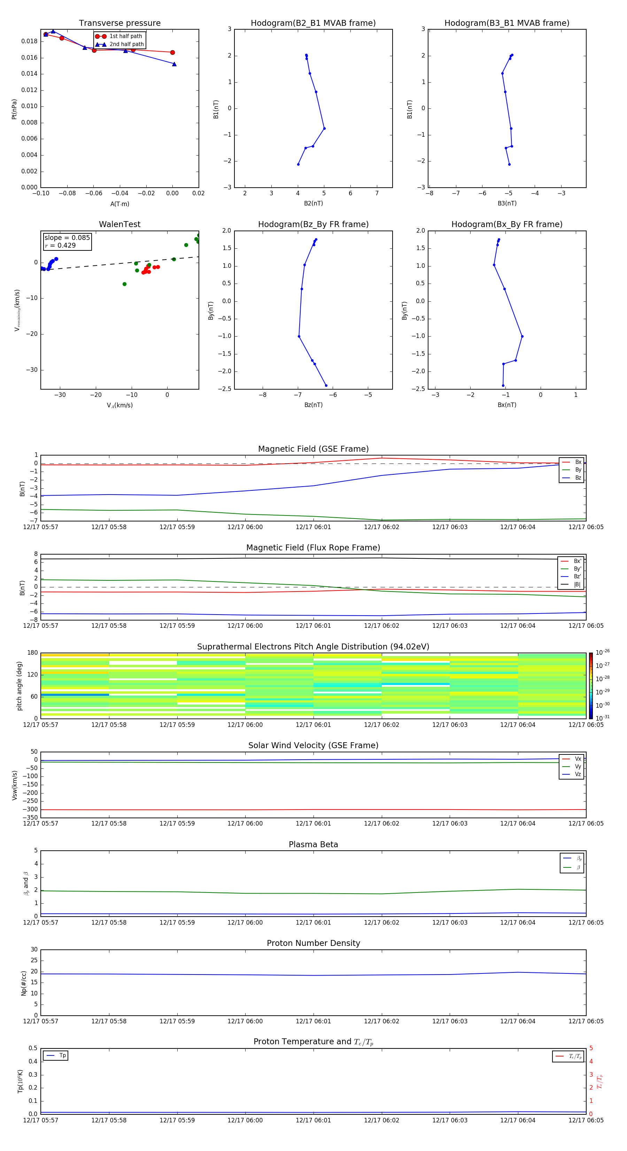This screenshot has width=627, height=1151.
Task: Click the Bx legend entry in GSE magnetic field plot
Action: (x=572, y=462)
